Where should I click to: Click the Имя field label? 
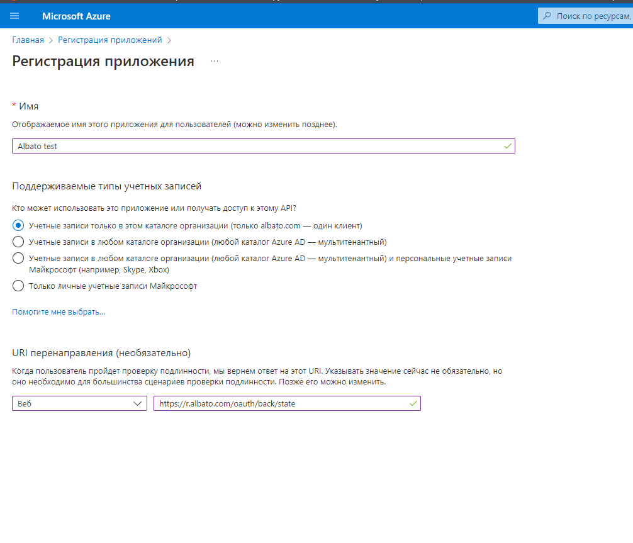29,106
